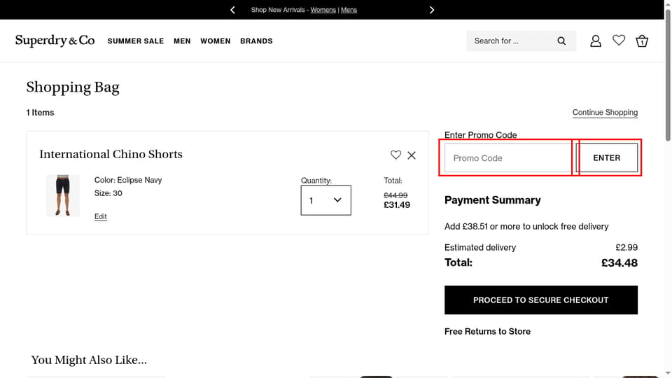Click the Free Returns to Store text
Screen dimensions: 672x378
pos(487,331)
